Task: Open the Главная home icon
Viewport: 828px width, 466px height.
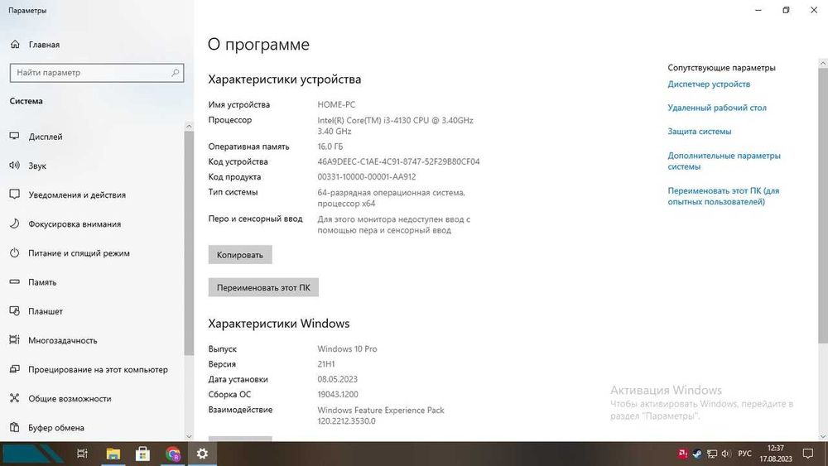Action: 15,45
